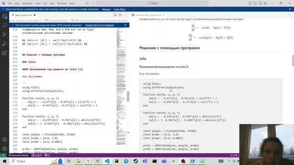The width and height of the screenshot is (294, 165).
Task: Open the Edit menu
Action: [17, 3]
